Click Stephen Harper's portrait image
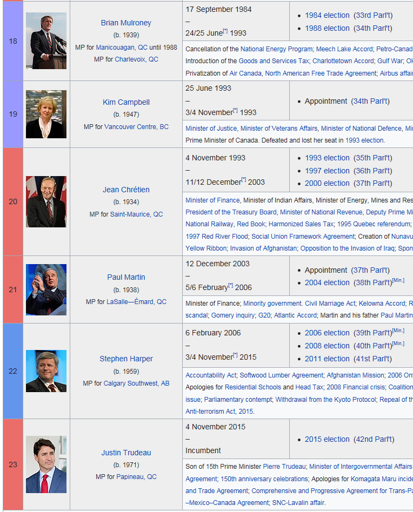 46,371
